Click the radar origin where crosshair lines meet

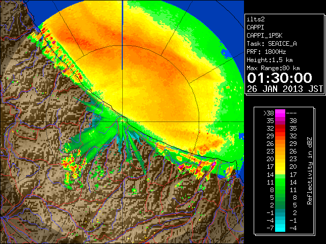(122, 121)
